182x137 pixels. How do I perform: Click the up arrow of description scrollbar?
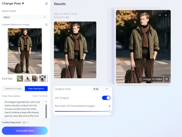tap(46, 102)
